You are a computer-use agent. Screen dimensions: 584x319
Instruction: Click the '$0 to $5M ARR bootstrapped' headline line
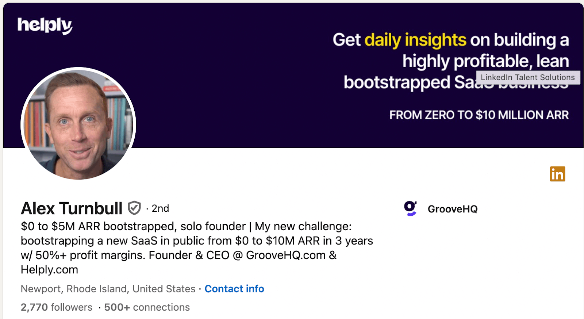133,226
